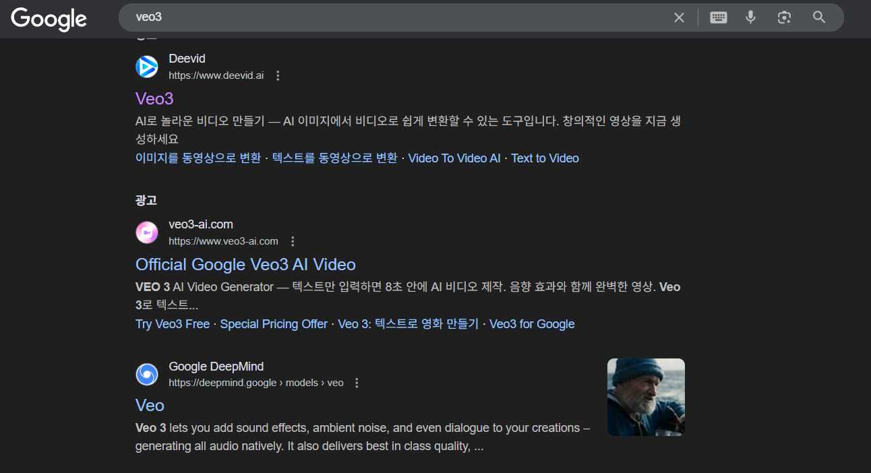This screenshot has width=871, height=473.
Task: Click the https://www.veo3-ai.com URL text
Action: point(223,241)
